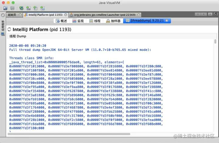Click the vertical scrollbar thumb of the dump
The image size is (219, 143).
click(x=215, y=42)
